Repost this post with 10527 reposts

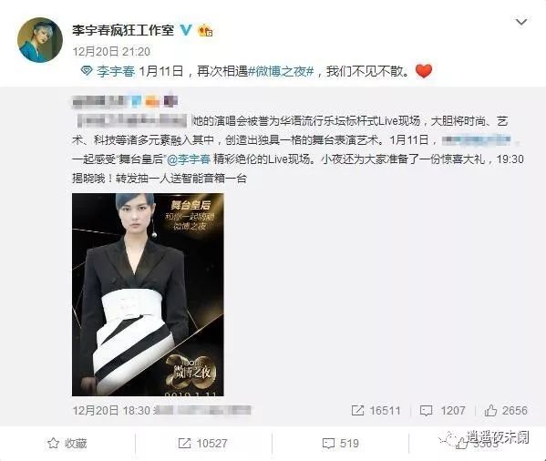(202, 444)
